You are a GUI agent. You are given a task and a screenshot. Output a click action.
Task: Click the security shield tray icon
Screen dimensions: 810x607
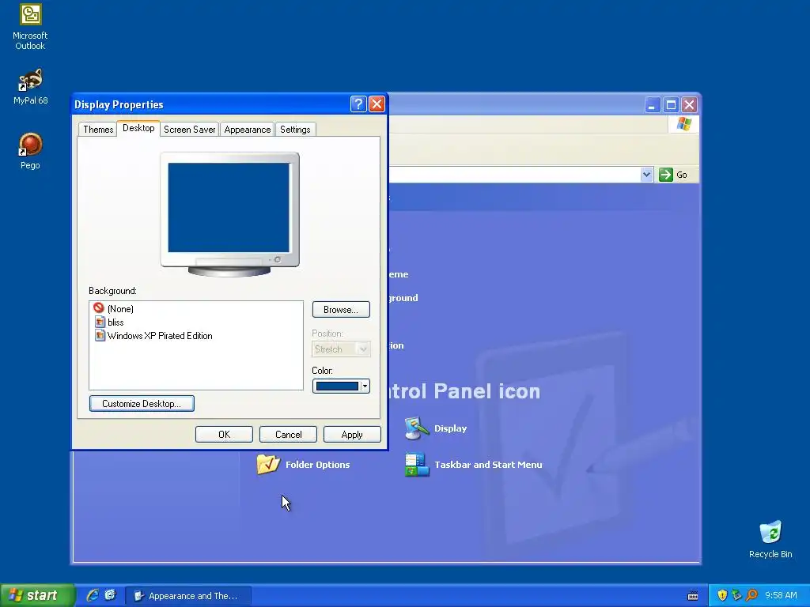click(x=722, y=595)
